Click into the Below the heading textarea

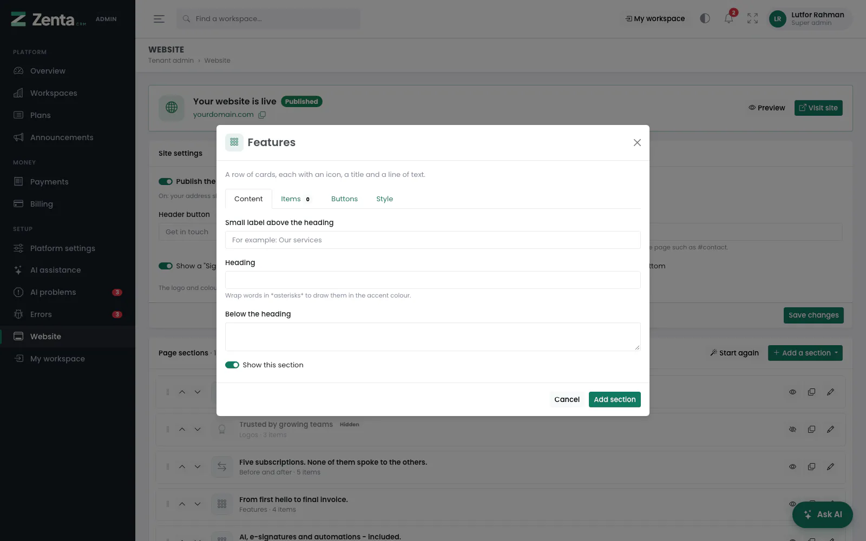pyautogui.click(x=433, y=337)
